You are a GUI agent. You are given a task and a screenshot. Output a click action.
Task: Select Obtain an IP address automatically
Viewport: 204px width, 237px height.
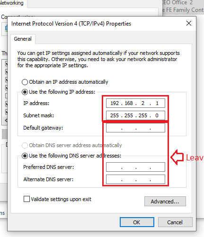25,82
